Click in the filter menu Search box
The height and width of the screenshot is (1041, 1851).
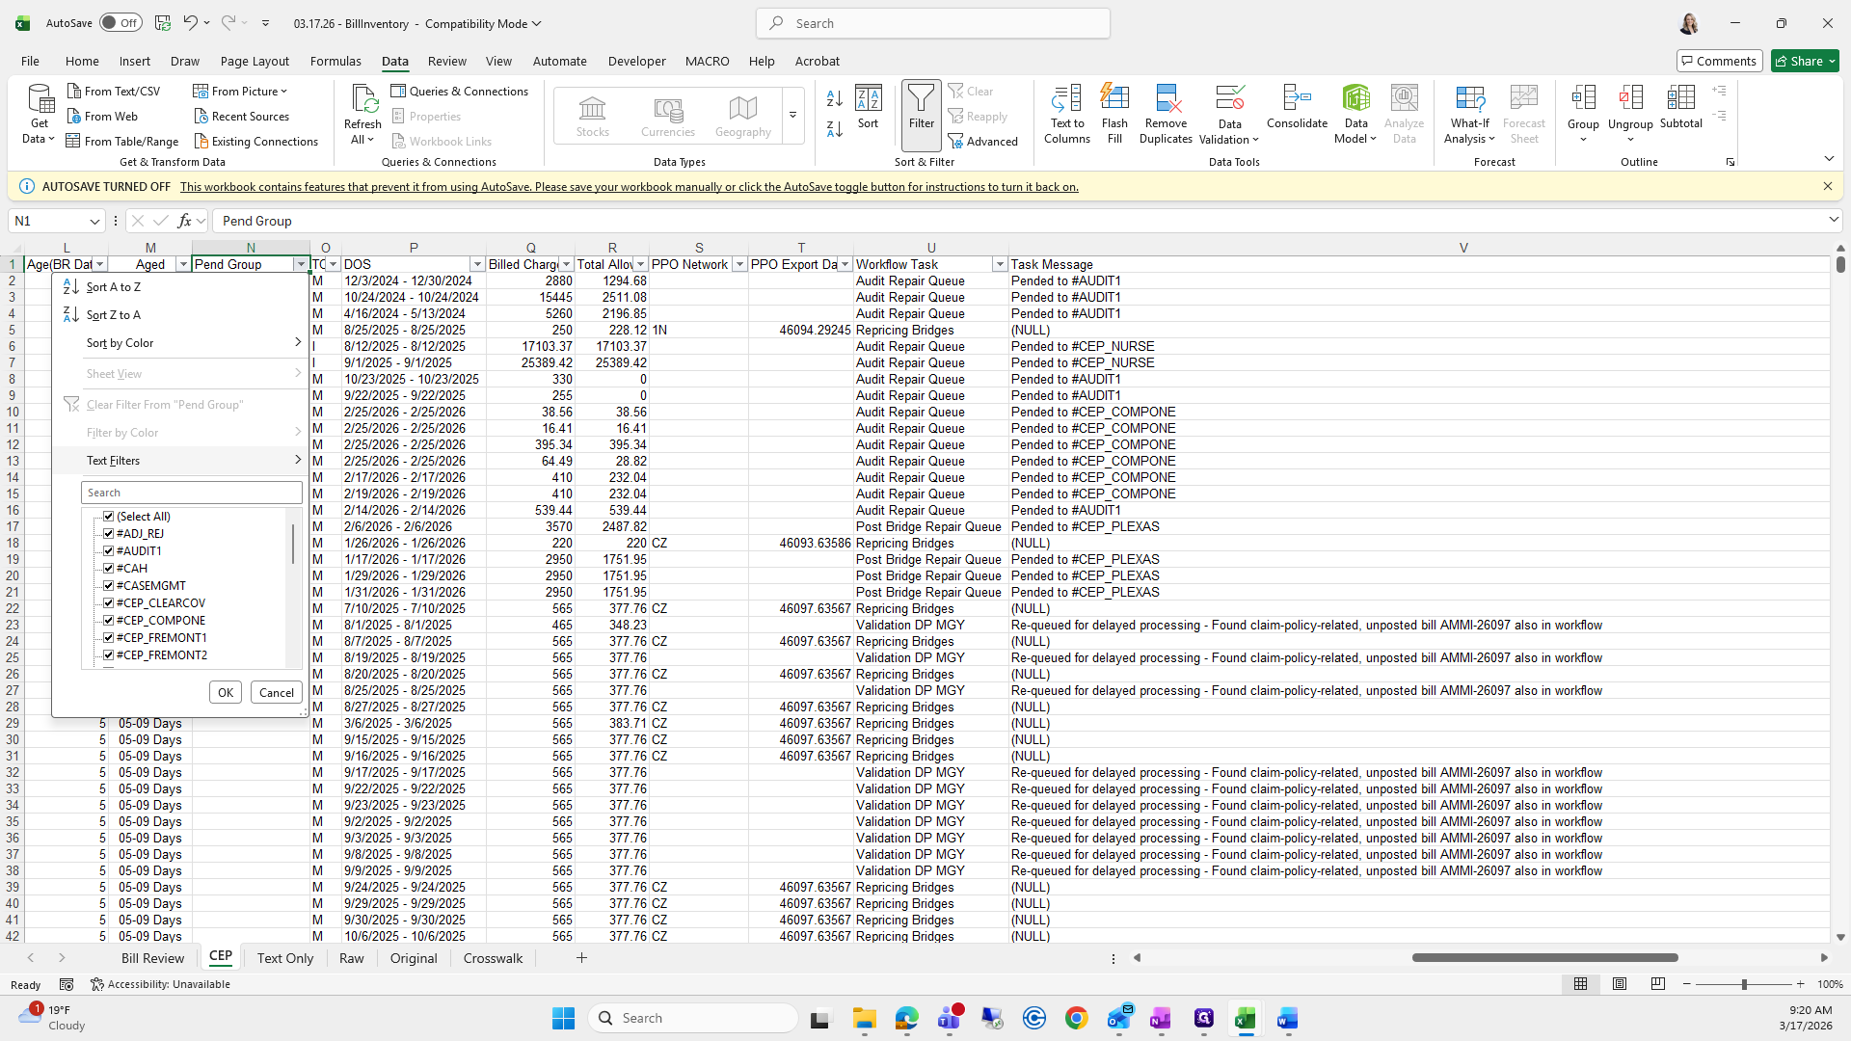point(192,493)
